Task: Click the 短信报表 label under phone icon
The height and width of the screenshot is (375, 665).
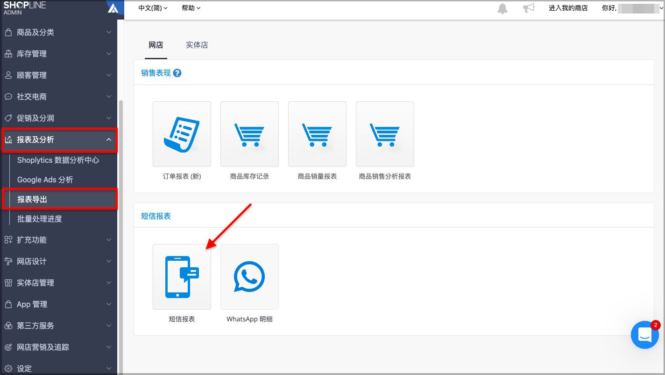Action: [x=182, y=319]
